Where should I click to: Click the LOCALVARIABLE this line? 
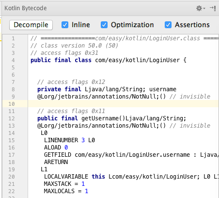tap(131, 177)
